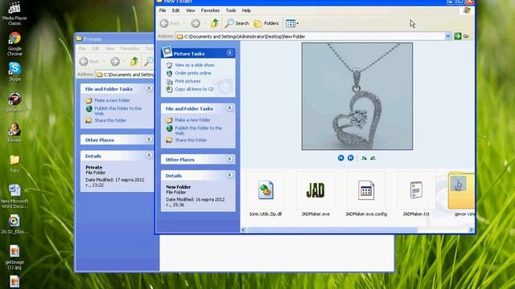Select the gevor folder thumbnail
Image resolution: width=515 pixels, height=289 pixels.
point(461,195)
